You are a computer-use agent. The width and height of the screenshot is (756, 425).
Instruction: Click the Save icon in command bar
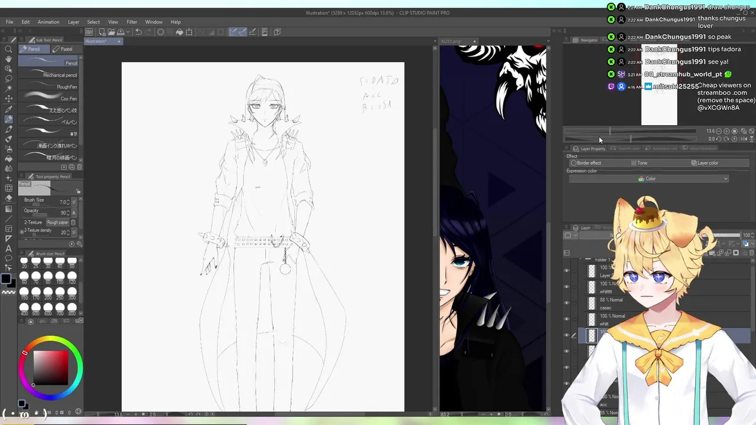120,32
